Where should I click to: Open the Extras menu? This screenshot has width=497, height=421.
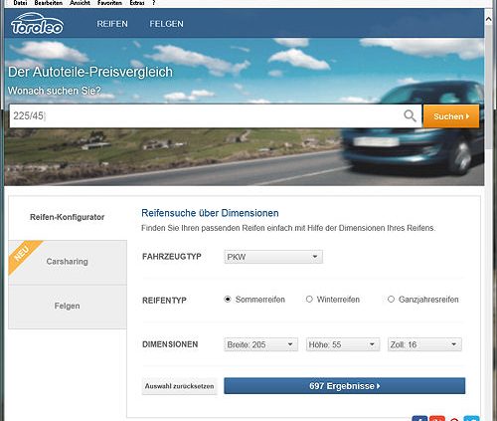(137, 3)
